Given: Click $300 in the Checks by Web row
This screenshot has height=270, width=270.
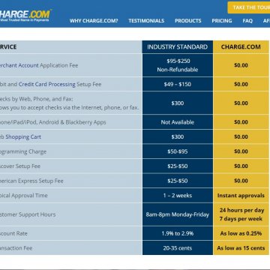Looking at the screenshot, I should click(178, 103).
